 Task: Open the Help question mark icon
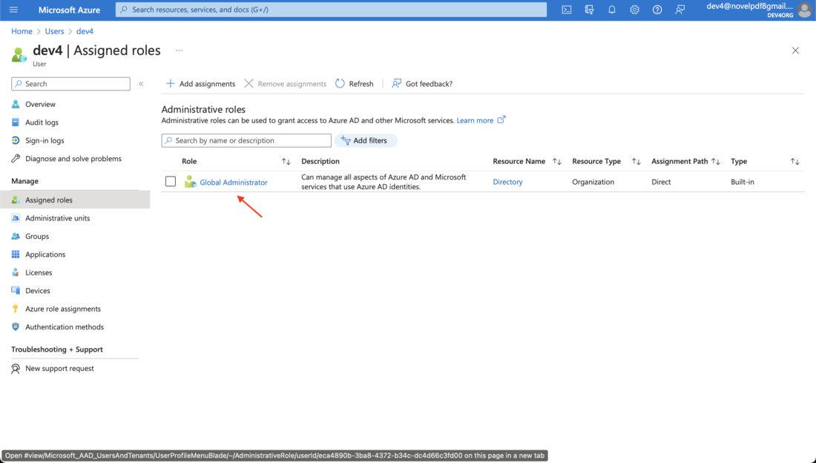pyautogui.click(x=657, y=10)
